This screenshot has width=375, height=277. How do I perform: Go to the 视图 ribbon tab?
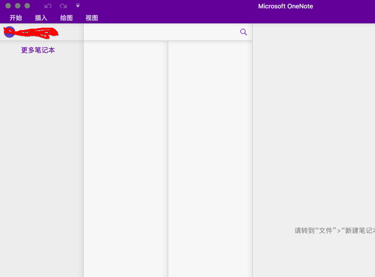pos(92,18)
